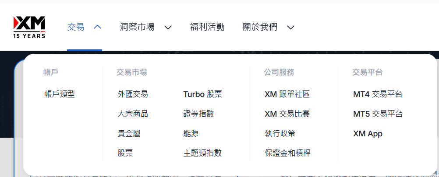Image resolution: width=439 pixels, height=177 pixels.
Task: Open XM 跟單社區 link
Action: point(287,94)
